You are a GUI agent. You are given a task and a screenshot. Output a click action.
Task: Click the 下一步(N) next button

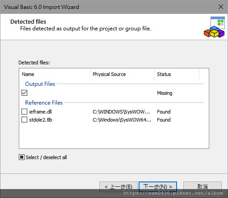click(158, 186)
